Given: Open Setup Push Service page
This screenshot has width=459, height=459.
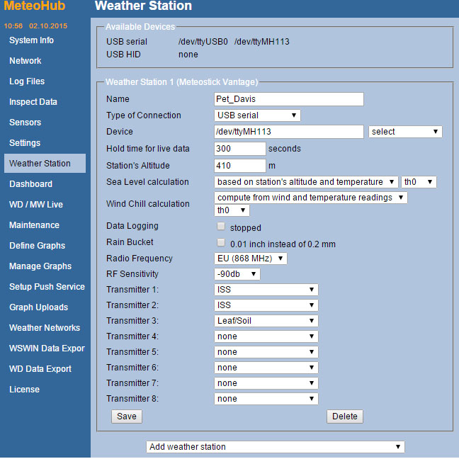Looking at the screenshot, I should click(x=47, y=286).
